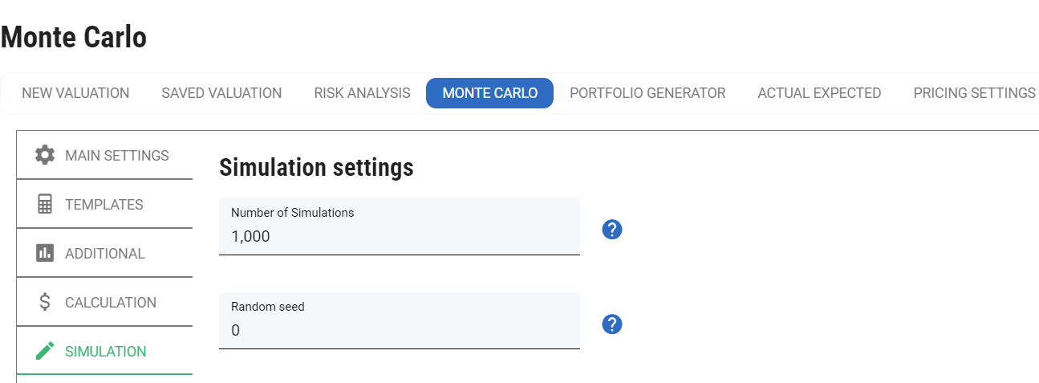The height and width of the screenshot is (383, 1039).
Task: Click the Number of Simulations field
Action: (399, 236)
